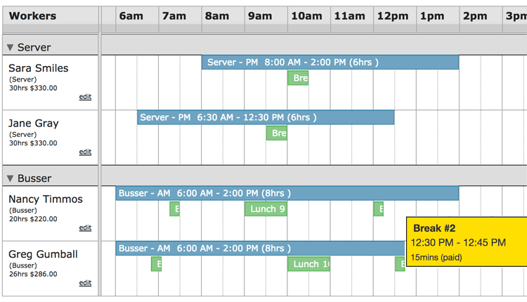Click edit link for Nancy Timmos

pos(85,228)
